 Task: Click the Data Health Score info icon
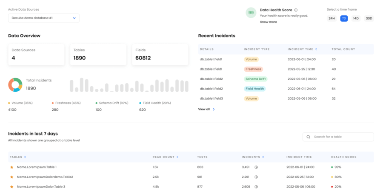tap(296, 10)
